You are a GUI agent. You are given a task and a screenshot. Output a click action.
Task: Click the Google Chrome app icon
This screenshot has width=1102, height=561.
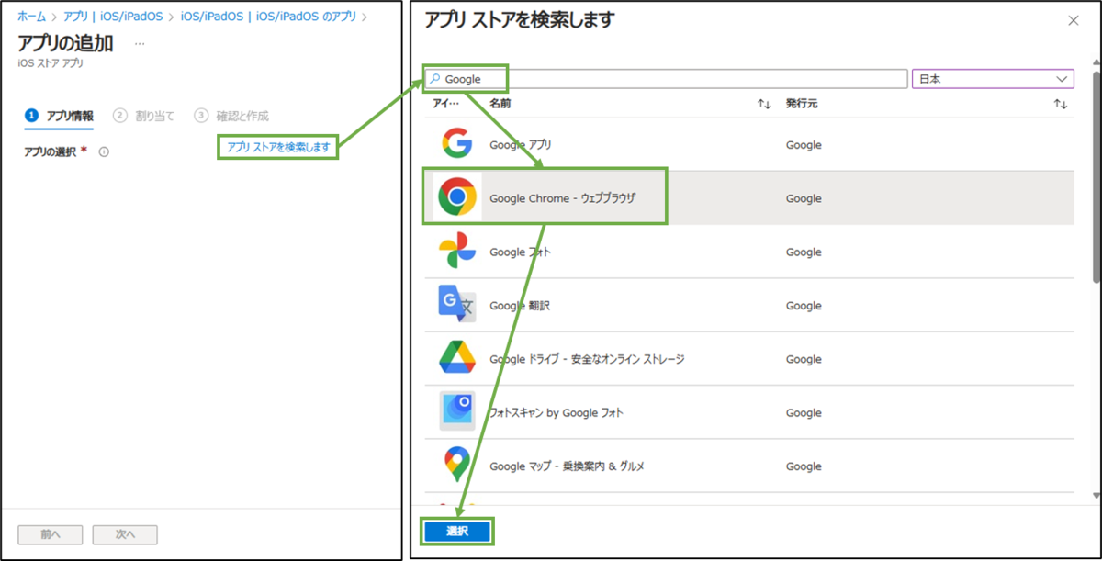(456, 197)
